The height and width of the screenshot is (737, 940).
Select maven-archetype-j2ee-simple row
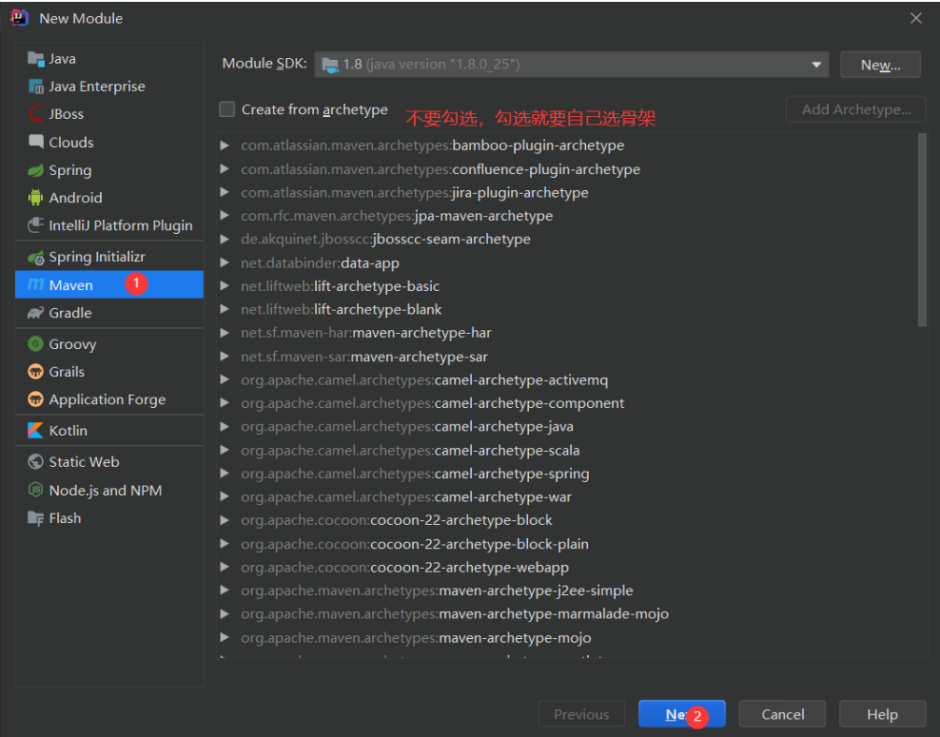(566, 591)
